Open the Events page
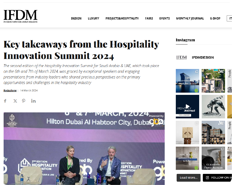The image size is (232, 185). pos(164,18)
